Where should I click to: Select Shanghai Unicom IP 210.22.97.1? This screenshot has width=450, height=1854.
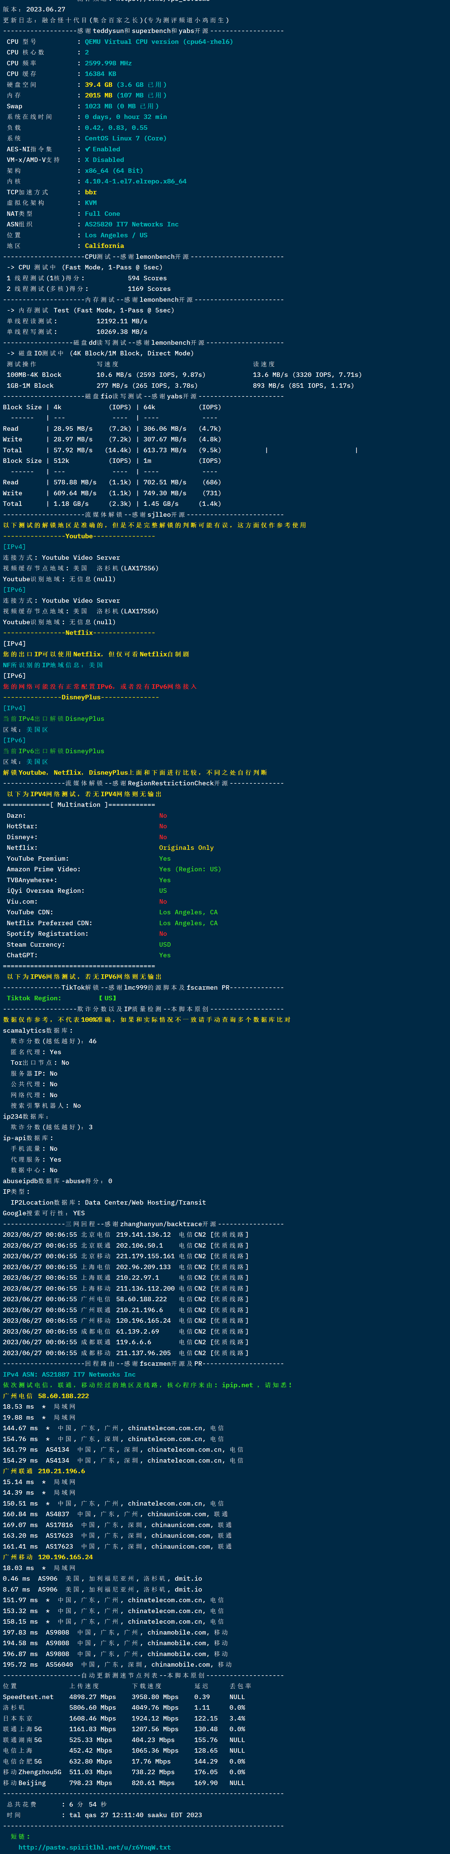point(138,1278)
